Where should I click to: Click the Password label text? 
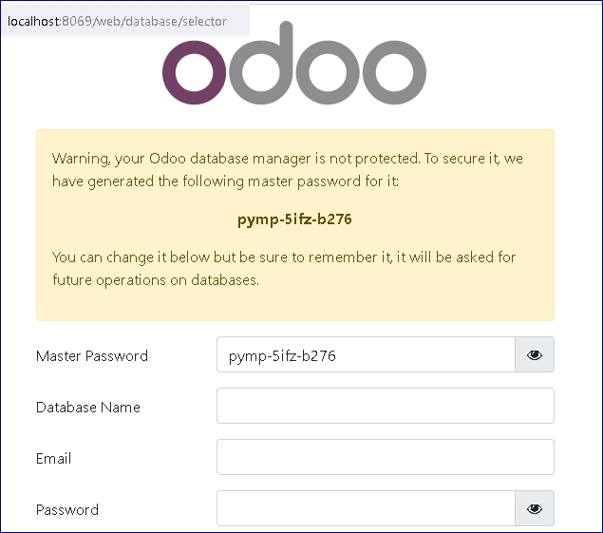coord(67,510)
